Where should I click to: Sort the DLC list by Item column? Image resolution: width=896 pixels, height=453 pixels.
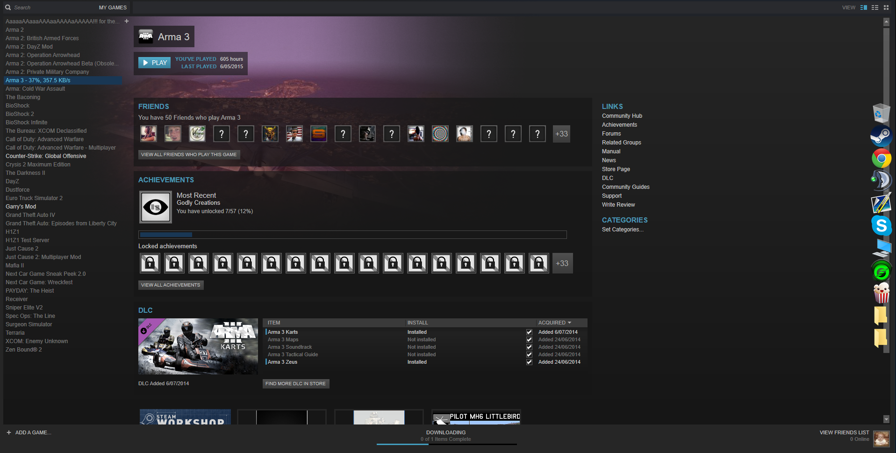[274, 323]
